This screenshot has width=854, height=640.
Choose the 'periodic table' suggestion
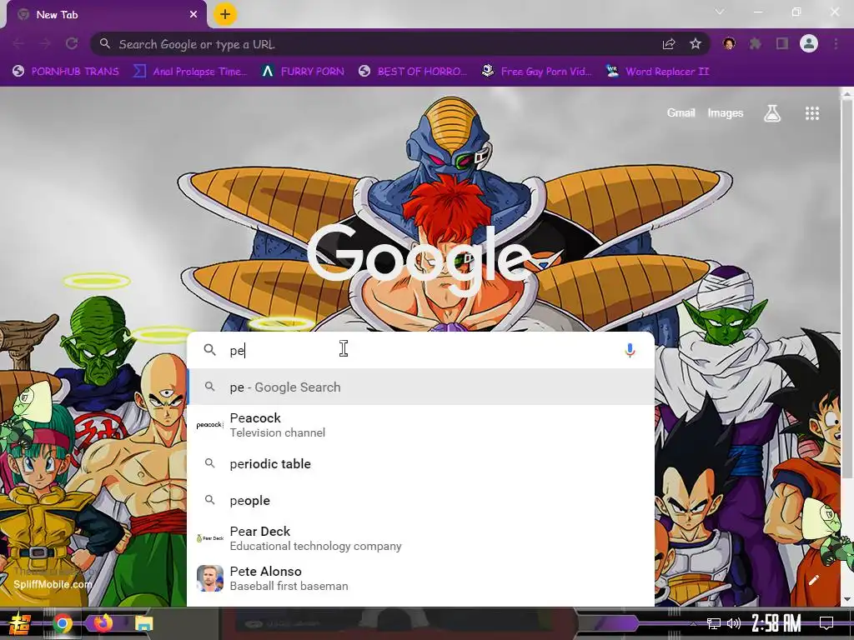pyautogui.click(x=420, y=463)
